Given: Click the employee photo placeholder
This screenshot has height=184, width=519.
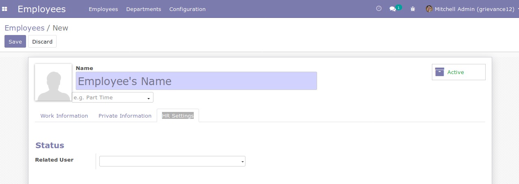Looking at the screenshot, I should 53,82.
